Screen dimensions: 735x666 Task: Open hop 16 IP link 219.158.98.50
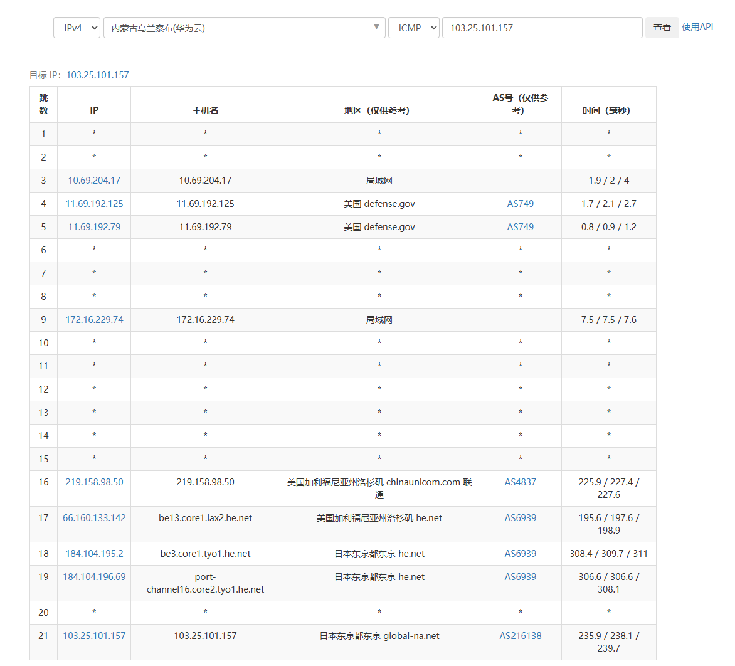click(94, 482)
